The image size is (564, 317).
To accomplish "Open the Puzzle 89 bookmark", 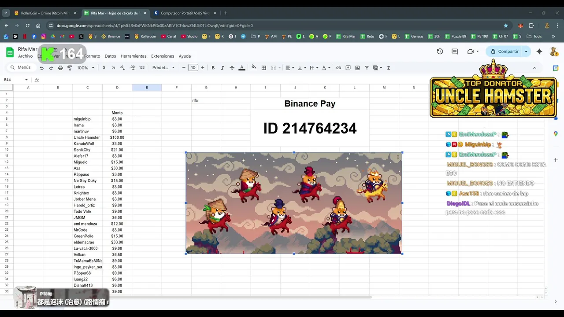I will [x=455, y=37].
